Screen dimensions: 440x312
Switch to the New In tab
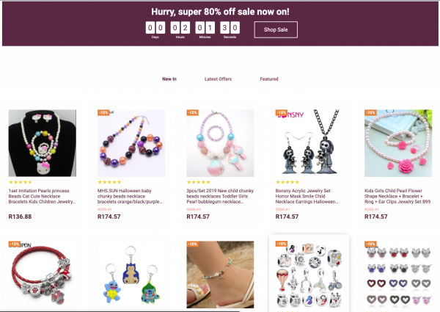point(169,79)
